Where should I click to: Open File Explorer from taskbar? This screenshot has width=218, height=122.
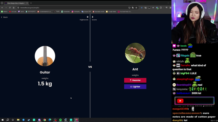[x=18, y=120]
